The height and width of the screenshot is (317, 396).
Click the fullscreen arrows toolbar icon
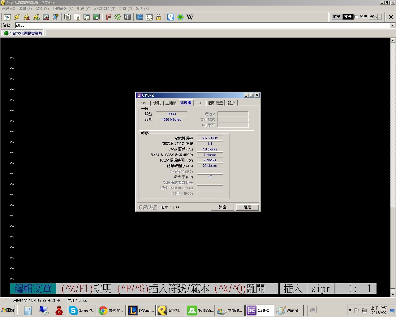(x=127, y=17)
